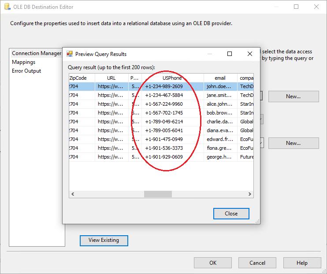The height and width of the screenshot is (274, 327).
Task: Click the View Existing button
Action: pos(104,240)
